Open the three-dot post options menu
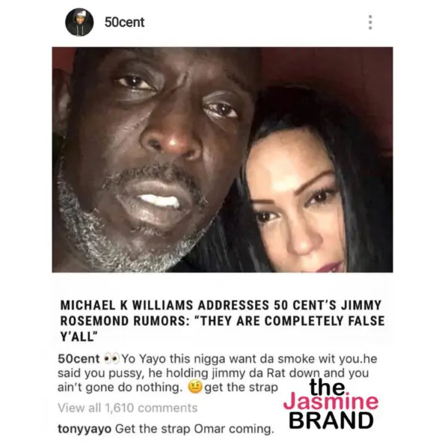Viewport: 445px width, 445px height. pos(369,22)
